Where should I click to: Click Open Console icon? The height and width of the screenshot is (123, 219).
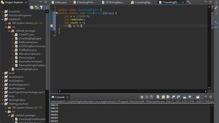[x=198, y=97]
